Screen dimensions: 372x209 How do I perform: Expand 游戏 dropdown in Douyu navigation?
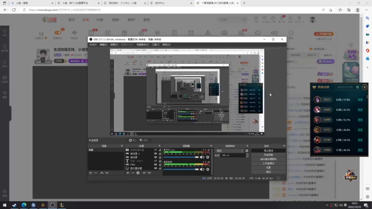pyautogui.click(x=132, y=20)
